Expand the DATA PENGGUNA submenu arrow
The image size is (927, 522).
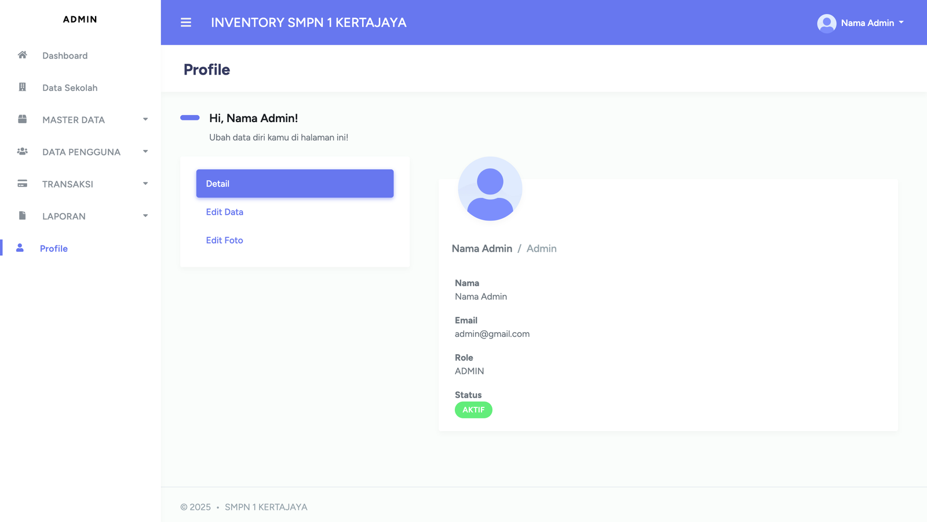[145, 152]
